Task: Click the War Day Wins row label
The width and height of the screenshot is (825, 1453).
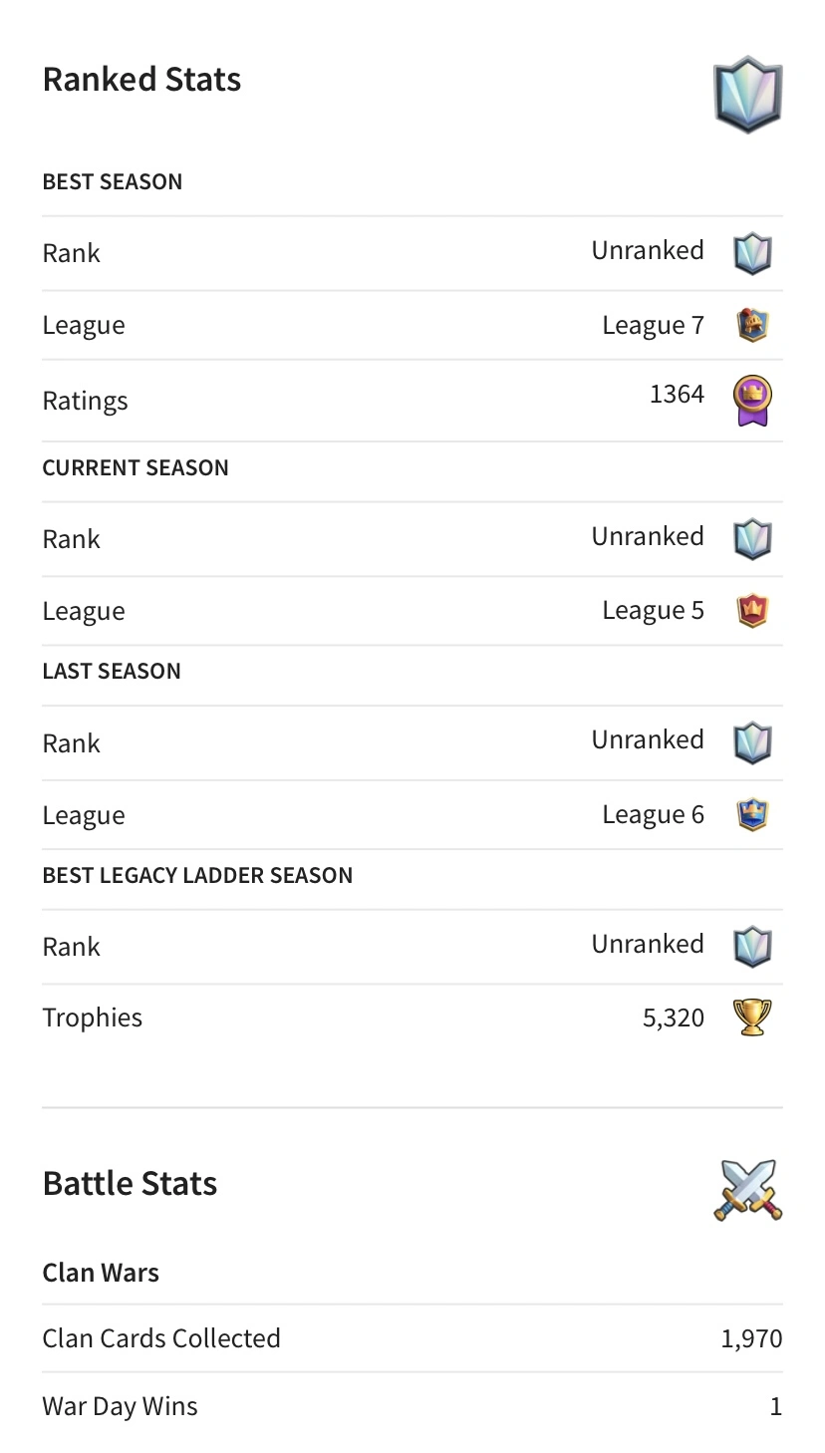Action: point(120,1406)
